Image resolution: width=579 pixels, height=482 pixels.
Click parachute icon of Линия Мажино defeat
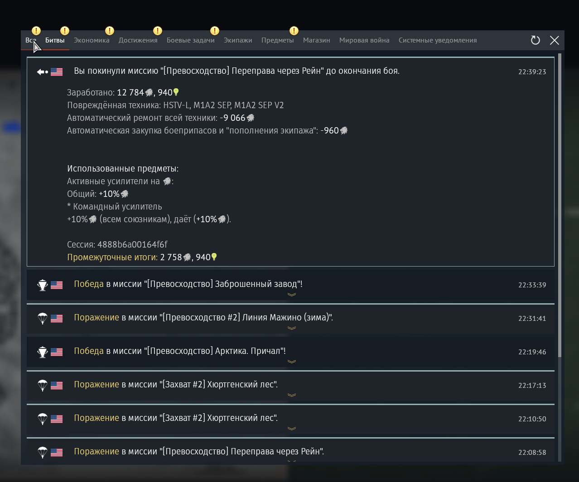pos(43,319)
